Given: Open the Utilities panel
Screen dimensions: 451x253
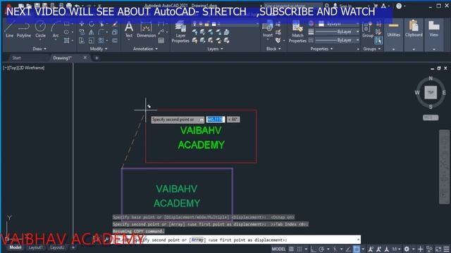Looking at the screenshot, I should click(393, 34).
